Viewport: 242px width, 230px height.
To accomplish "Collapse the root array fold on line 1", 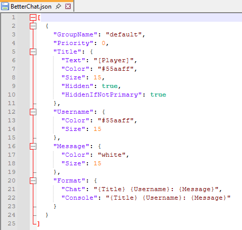I will [33, 17].
